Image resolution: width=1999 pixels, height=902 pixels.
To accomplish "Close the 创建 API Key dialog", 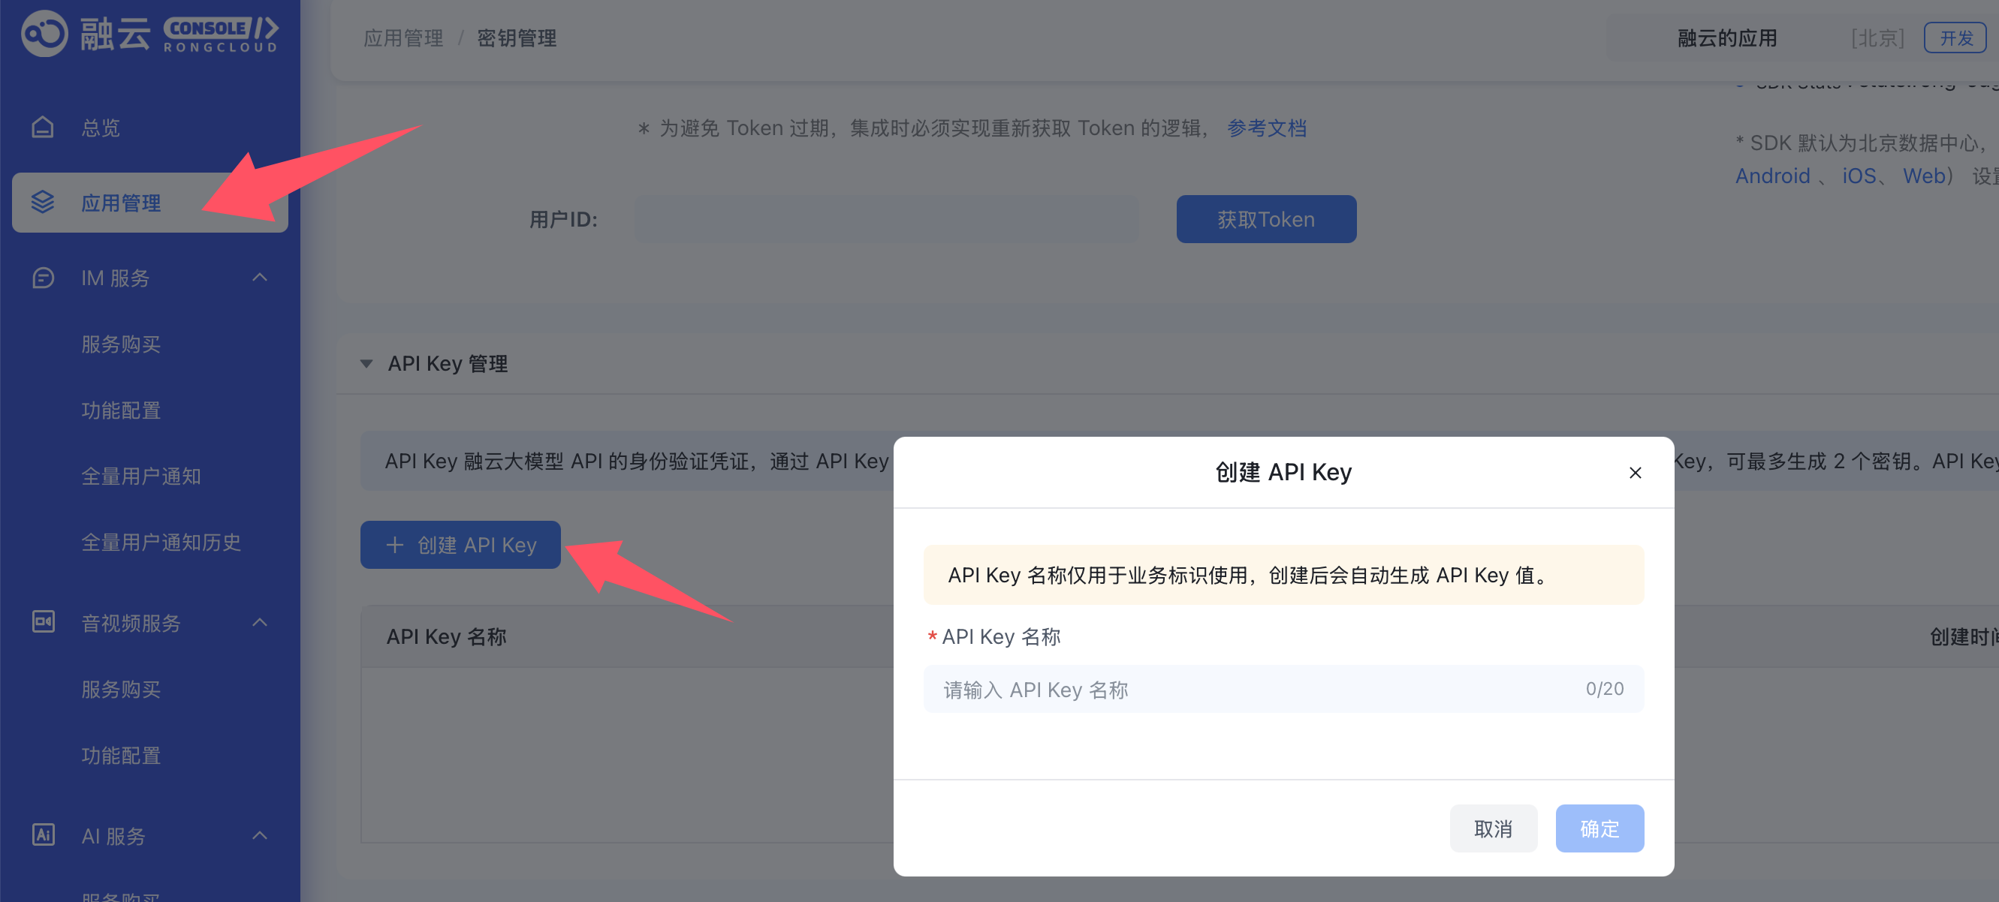I will [1634, 472].
